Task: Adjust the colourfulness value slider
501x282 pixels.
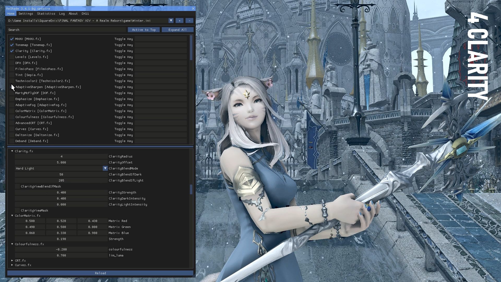Action: [x=61, y=249]
